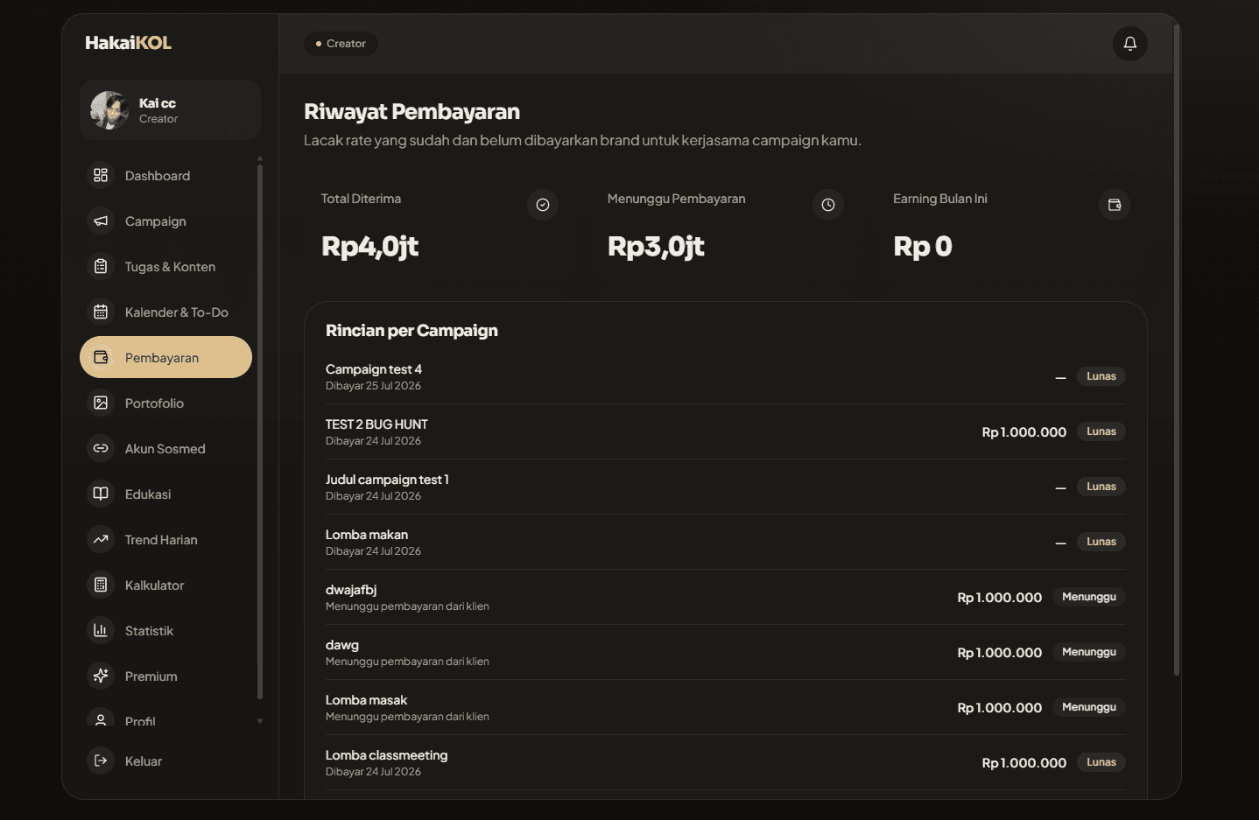Click the Statistik bar chart icon
This screenshot has height=820, width=1259.
pos(101,630)
